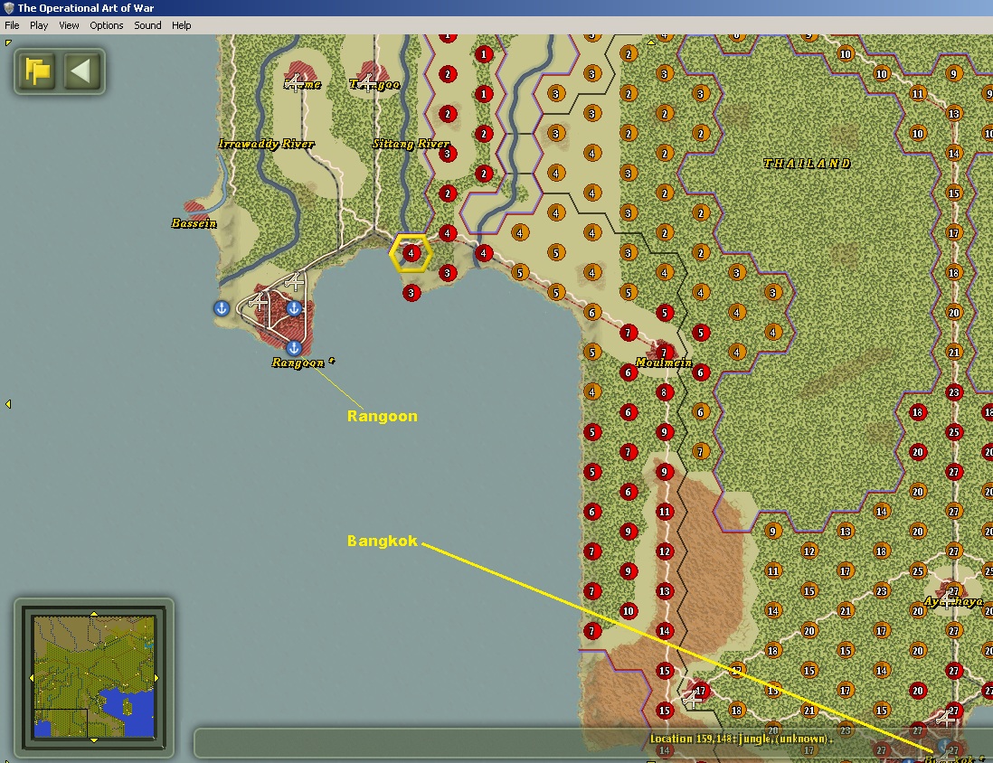Click the Location 159,148 status text
Image resolution: width=993 pixels, height=763 pixels.
pyautogui.click(x=741, y=739)
